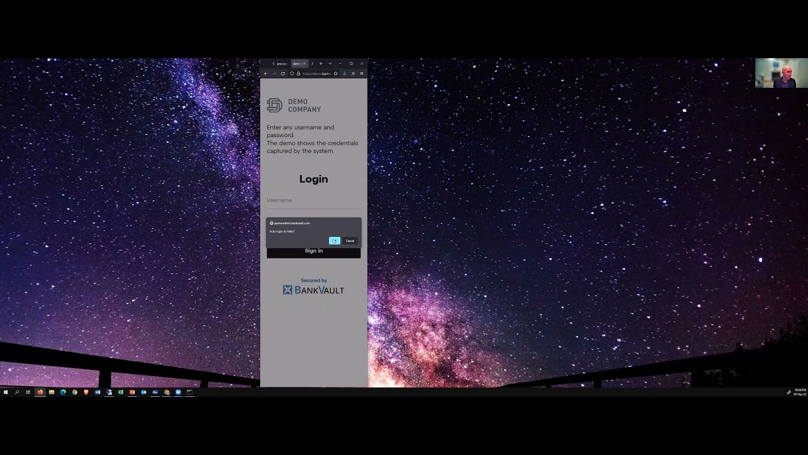Open the terminal window taskbar icon
Viewport: 808px width, 455px height.
(x=189, y=392)
